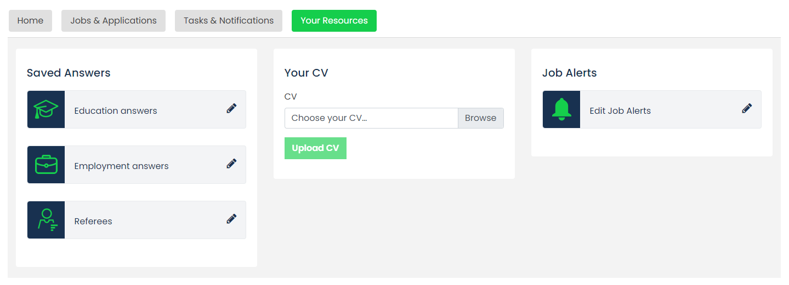Open the Employment answers text link
The image size is (789, 285).
[x=122, y=166]
